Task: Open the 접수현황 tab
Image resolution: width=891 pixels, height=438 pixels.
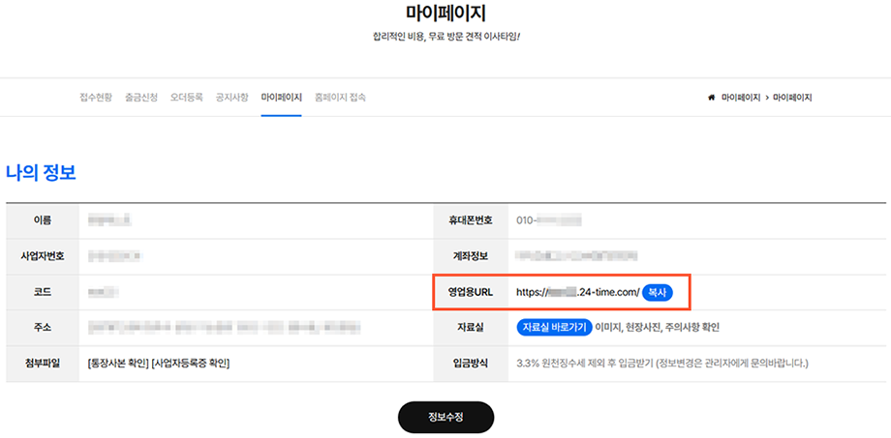Action: [96, 98]
